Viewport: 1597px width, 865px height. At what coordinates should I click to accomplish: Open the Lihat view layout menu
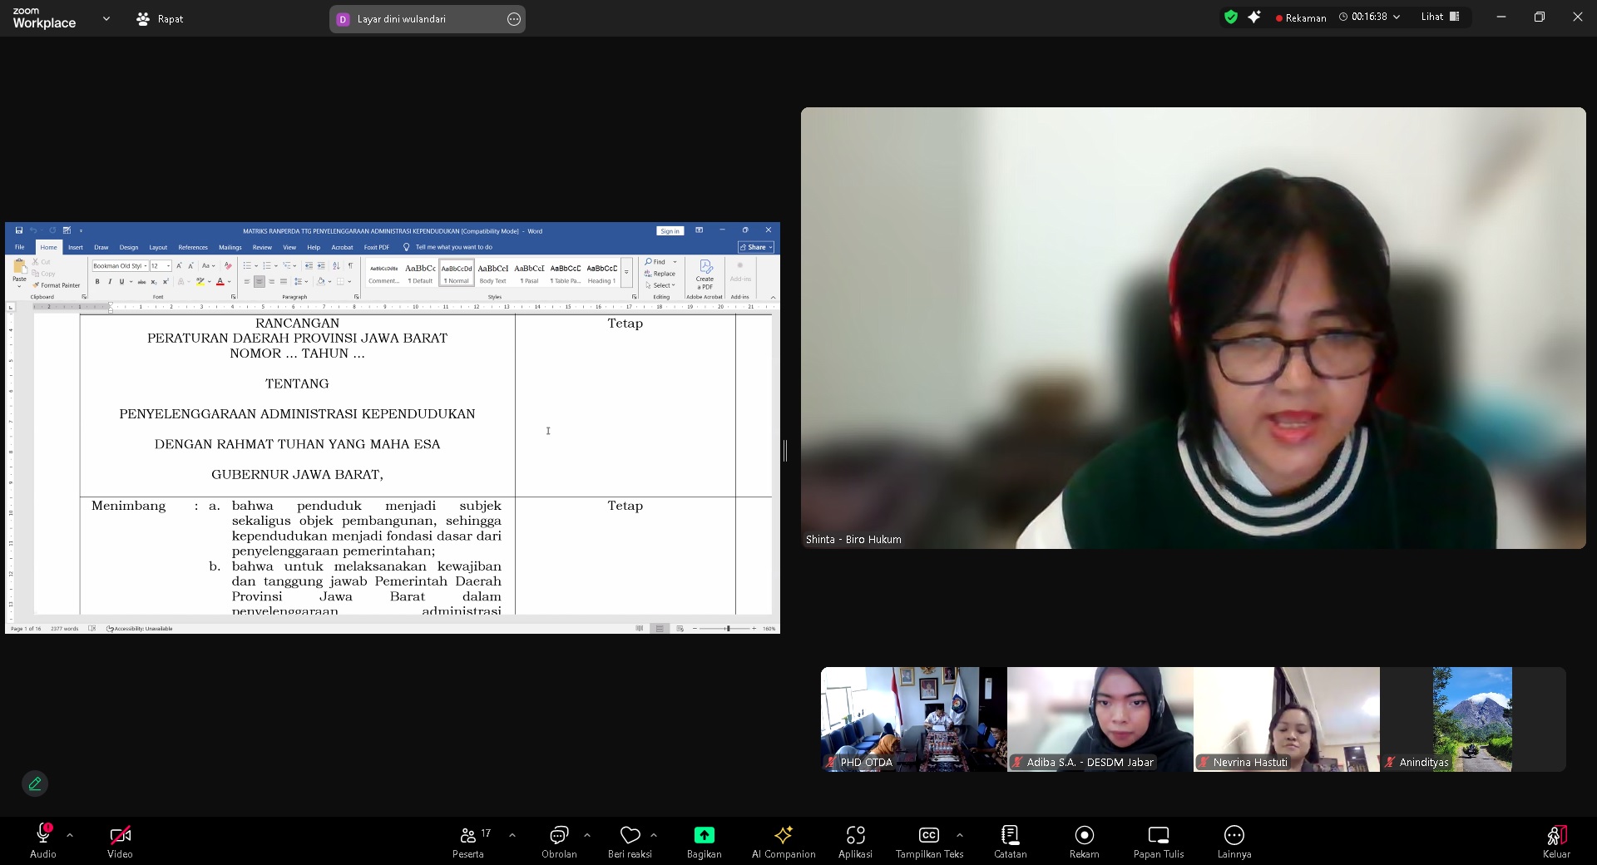tap(1440, 17)
